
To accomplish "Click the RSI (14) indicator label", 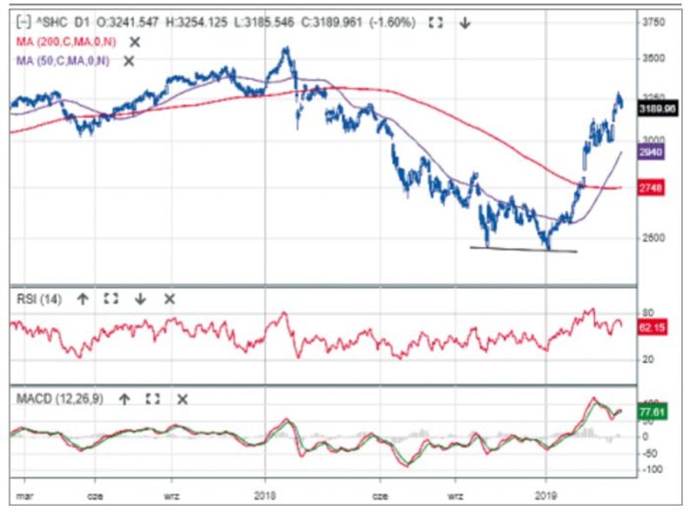I will [39, 298].
